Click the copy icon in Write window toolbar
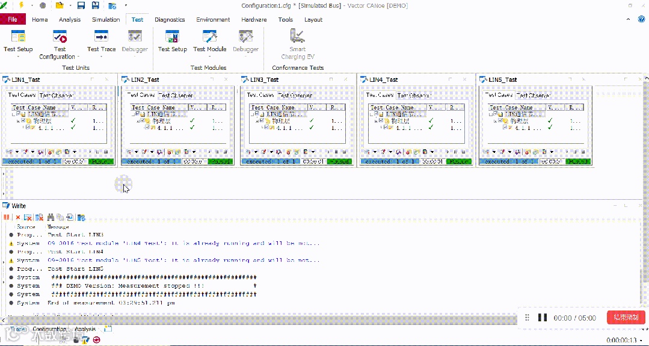Viewport: 649px width, 346px height. coord(60,217)
